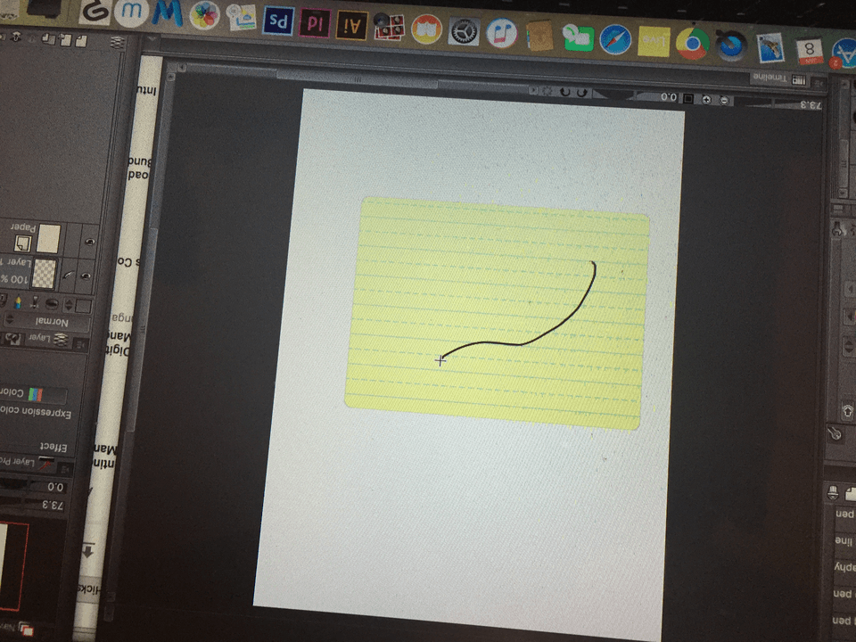Launch Adobe InDesign from the dock
This screenshot has height=642, width=856.
point(315,24)
